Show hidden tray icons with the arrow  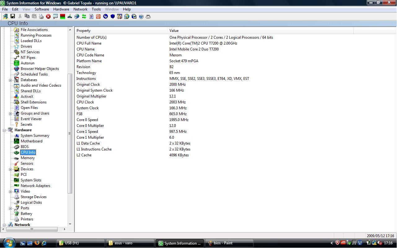pos(332,243)
